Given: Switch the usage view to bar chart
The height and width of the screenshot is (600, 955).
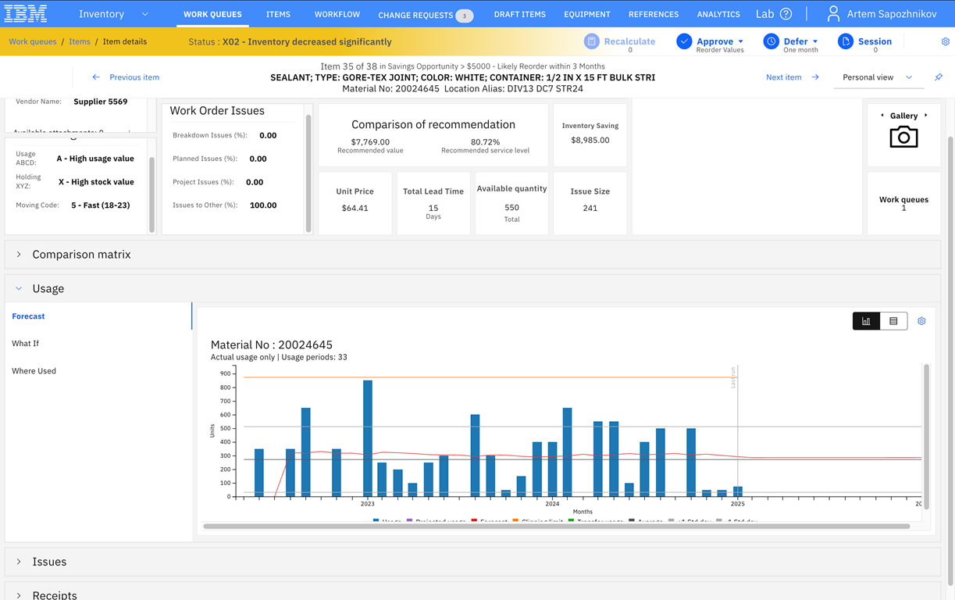Looking at the screenshot, I should click(x=866, y=321).
